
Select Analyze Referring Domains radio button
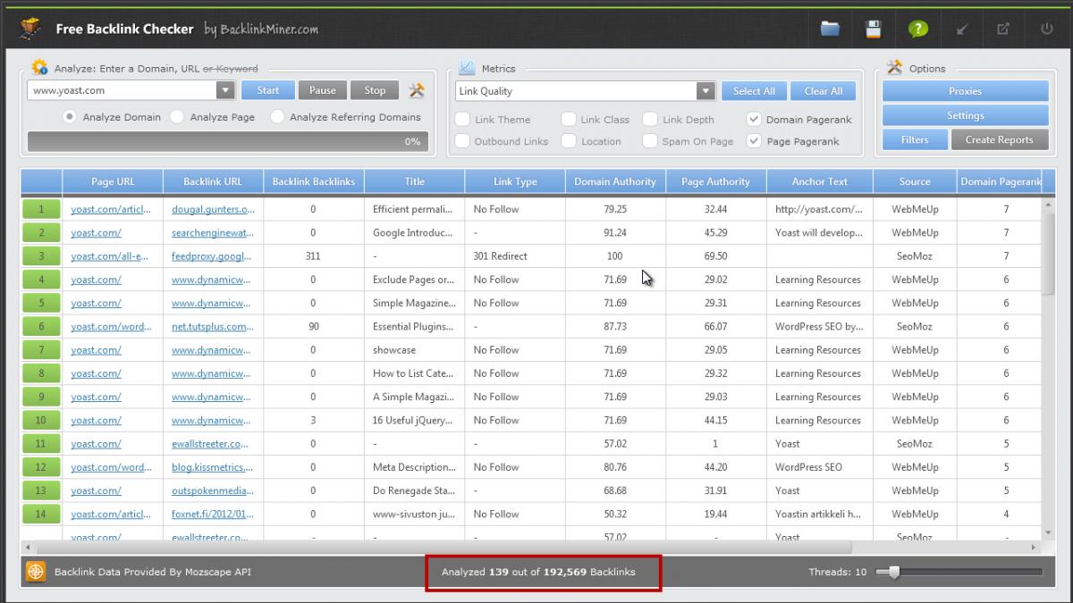point(277,117)
